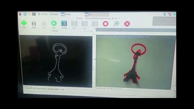Run the current script in Thonny

pyautogui.click(x=54, y=24)
